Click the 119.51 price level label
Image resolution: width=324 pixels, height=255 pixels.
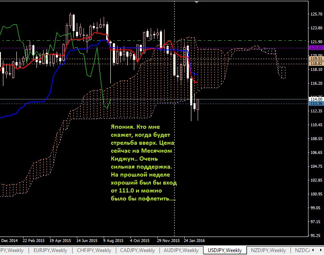[x=316, y=59]
